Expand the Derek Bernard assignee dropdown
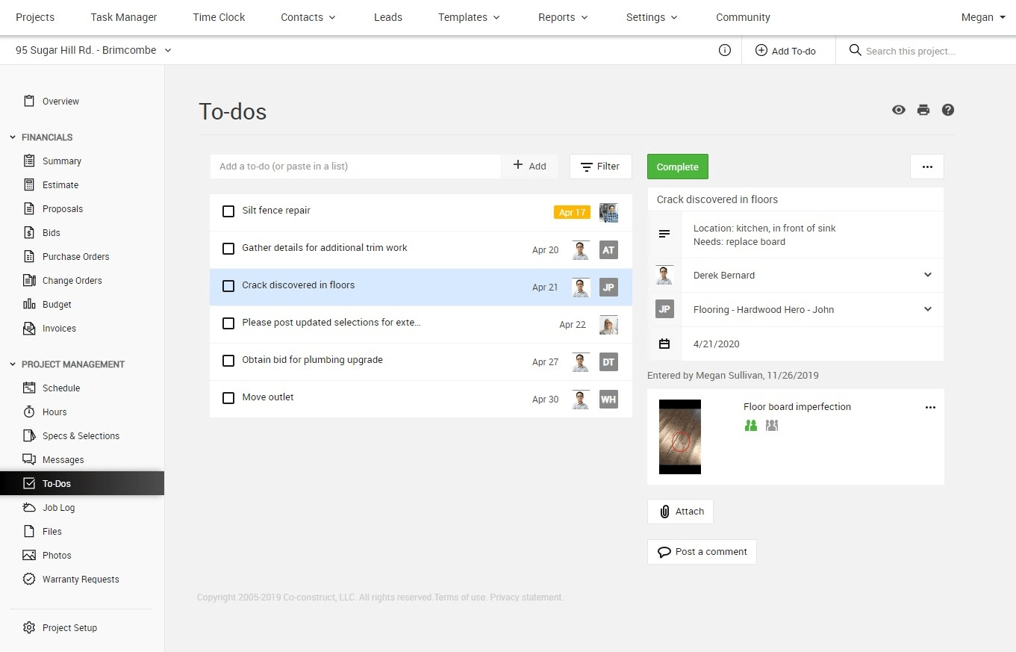The image size is (1016, 652). point(928,275)
